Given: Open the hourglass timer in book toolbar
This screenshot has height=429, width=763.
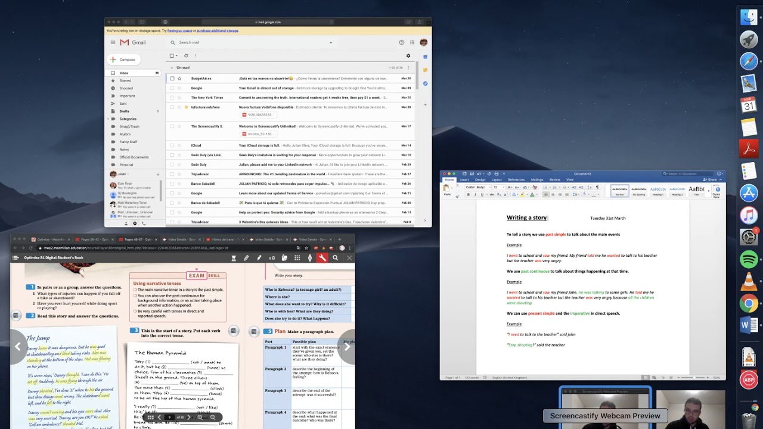Looking at the screenshot, I should click(x=234, y=258).
